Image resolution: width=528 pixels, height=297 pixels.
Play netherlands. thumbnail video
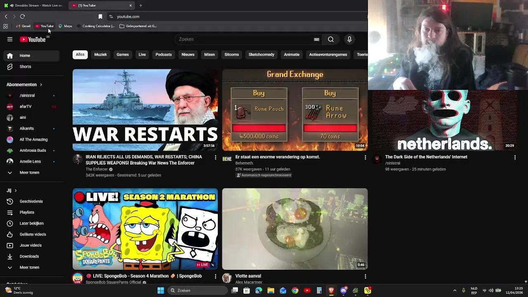click(445, 120)
